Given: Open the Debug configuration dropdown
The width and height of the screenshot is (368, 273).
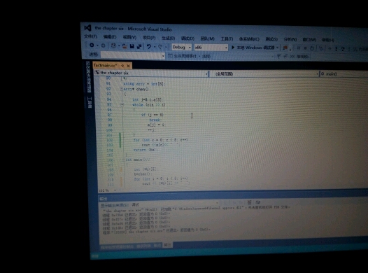Looking at the screenshot, I should pyautogui.click(x=181, y=47).
